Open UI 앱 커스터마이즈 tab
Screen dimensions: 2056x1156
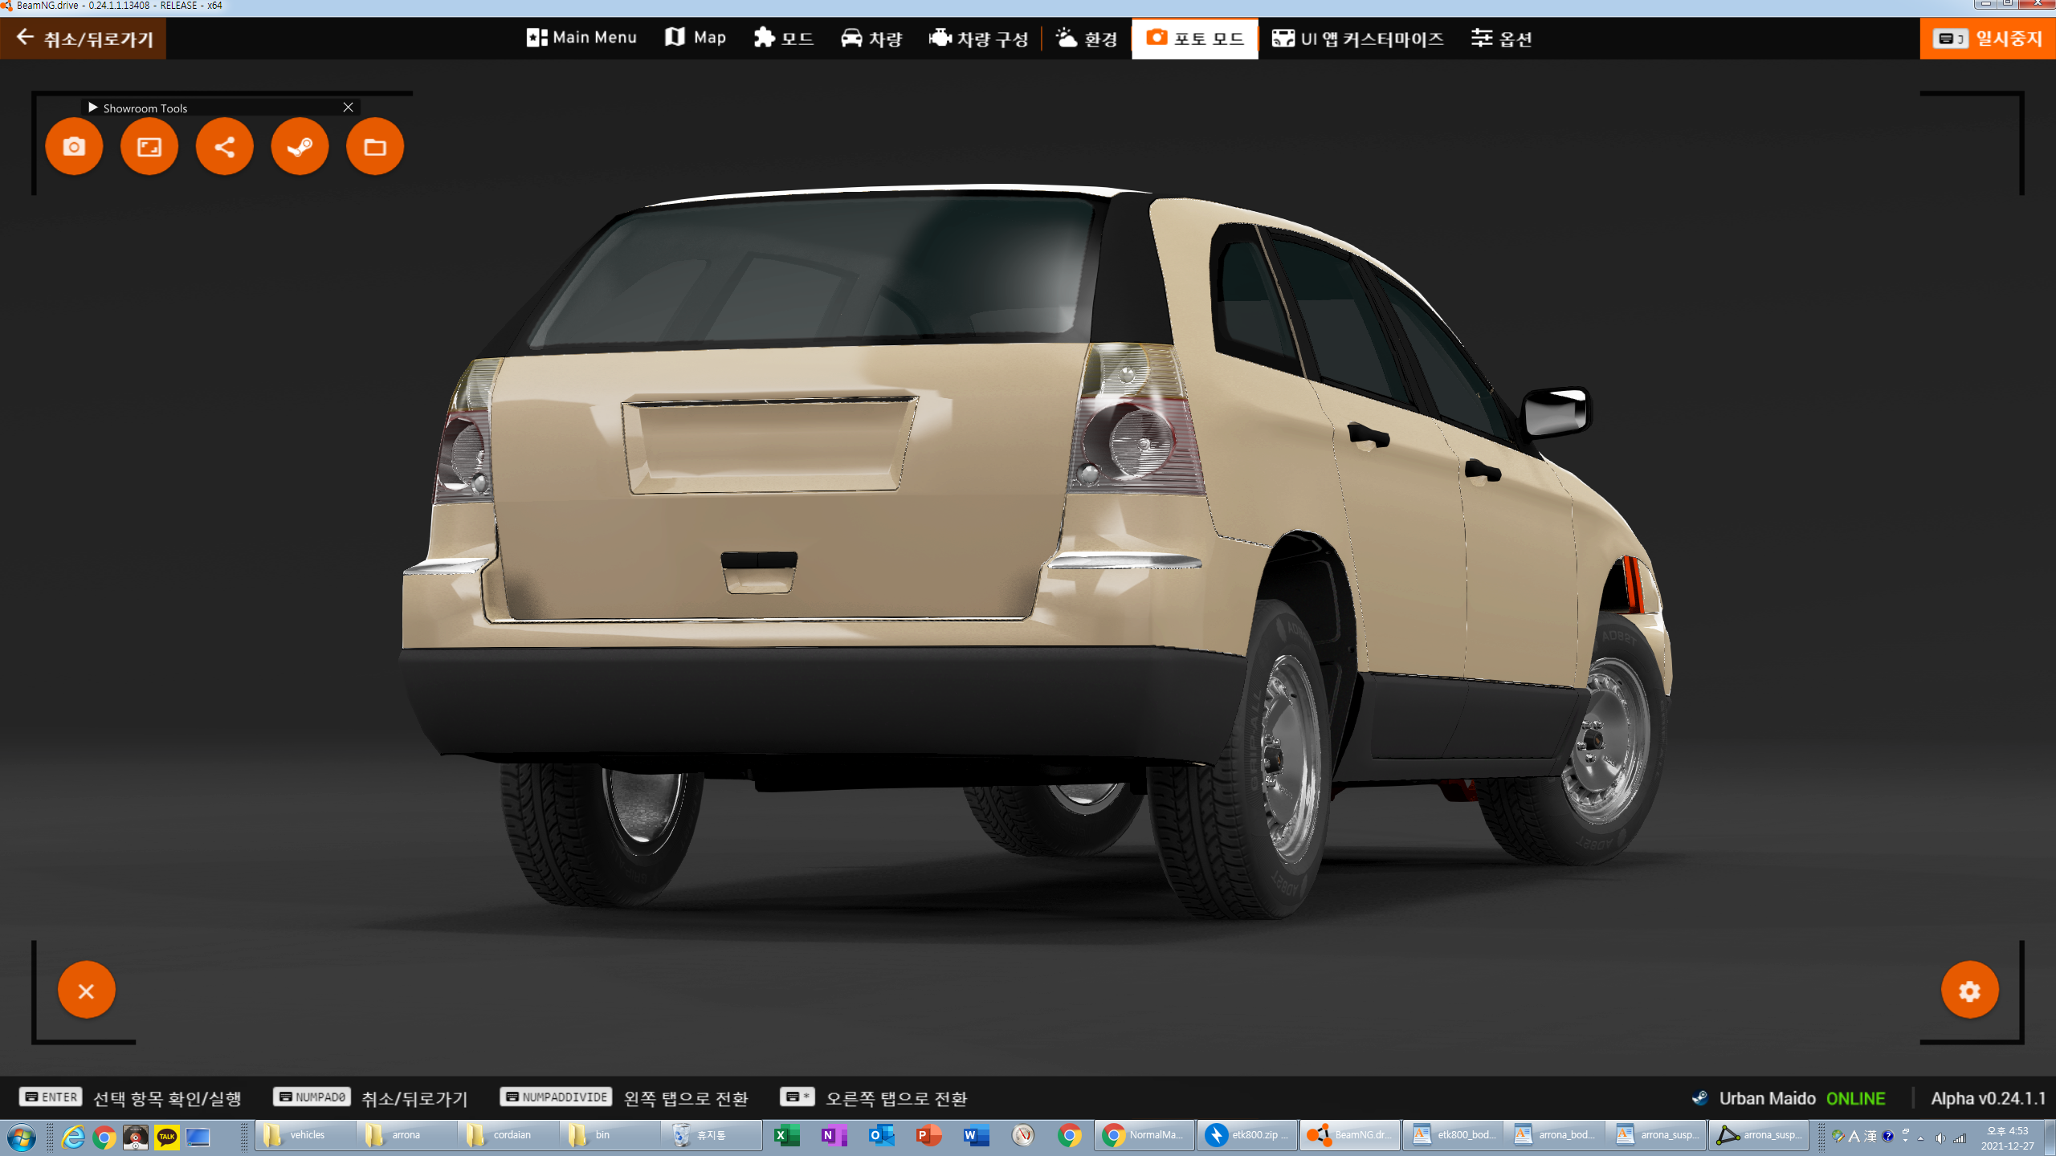[1357, 38]
